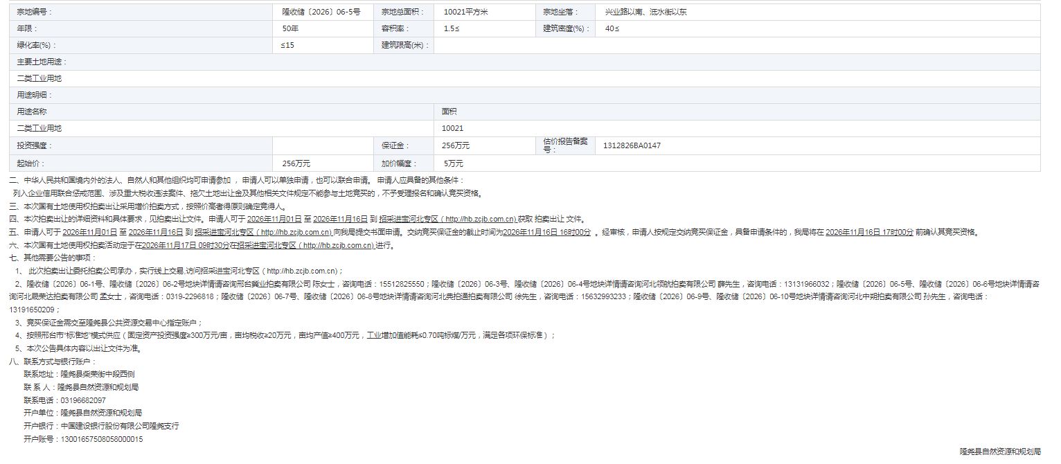Select the contact phone 03196682097
The height and width of the screenshot is (464, 1061).
pyautogui.click(x=83, y=400)
